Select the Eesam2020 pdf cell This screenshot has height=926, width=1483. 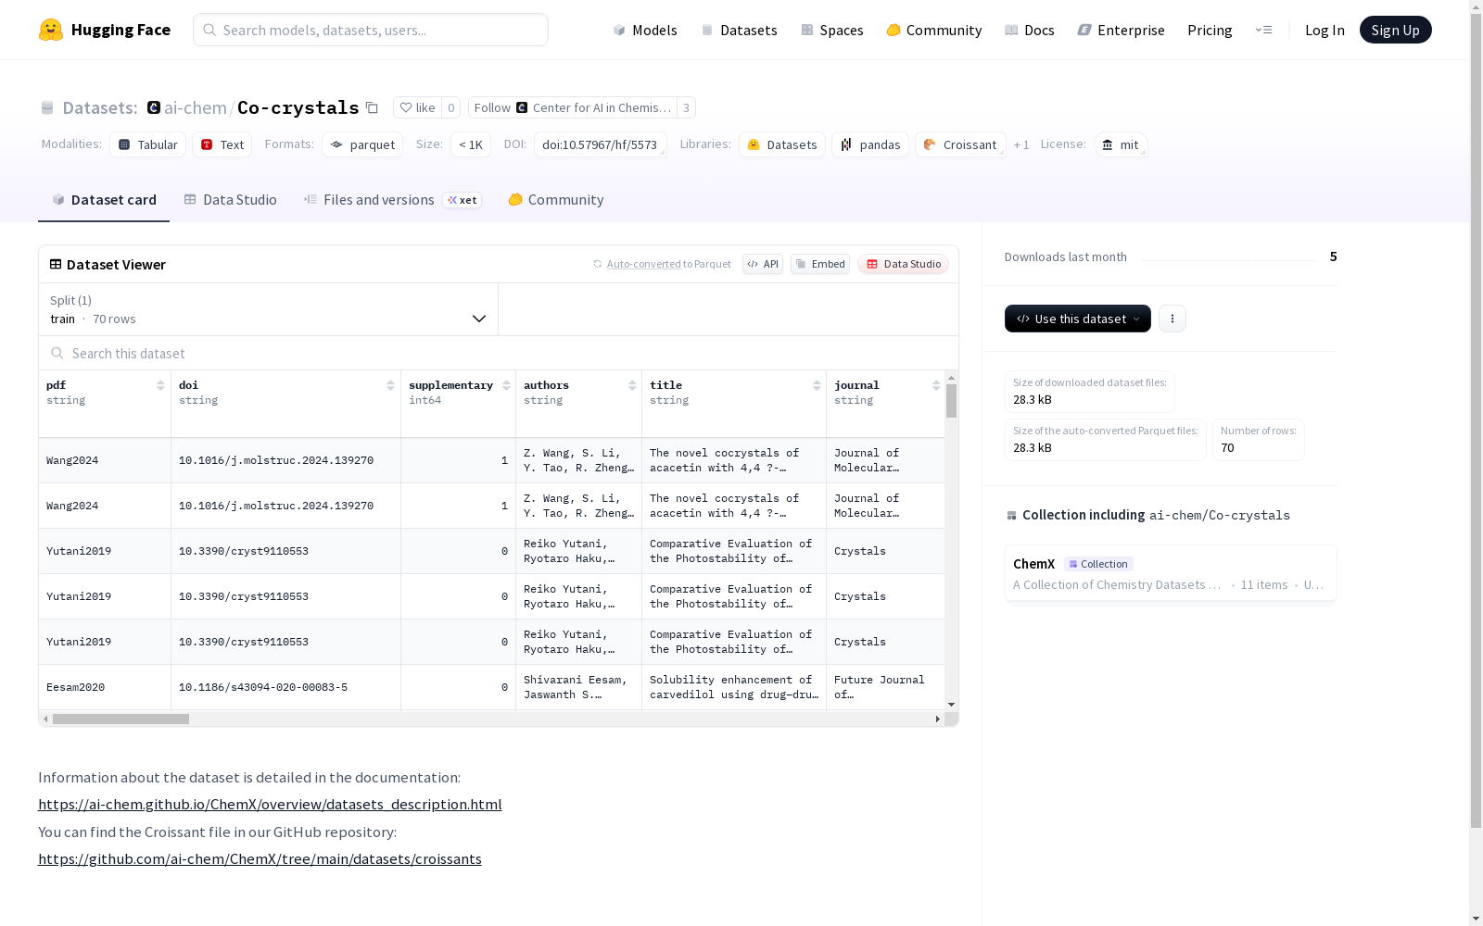(105, 687)
